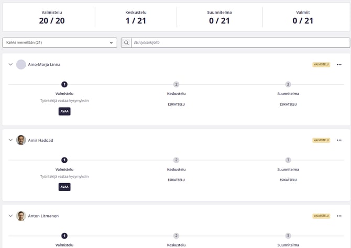Click Esikatselu under Suunnitelma for Aino-Marja Linna
The width and height of the screenshot is (351, 248).
288,104
